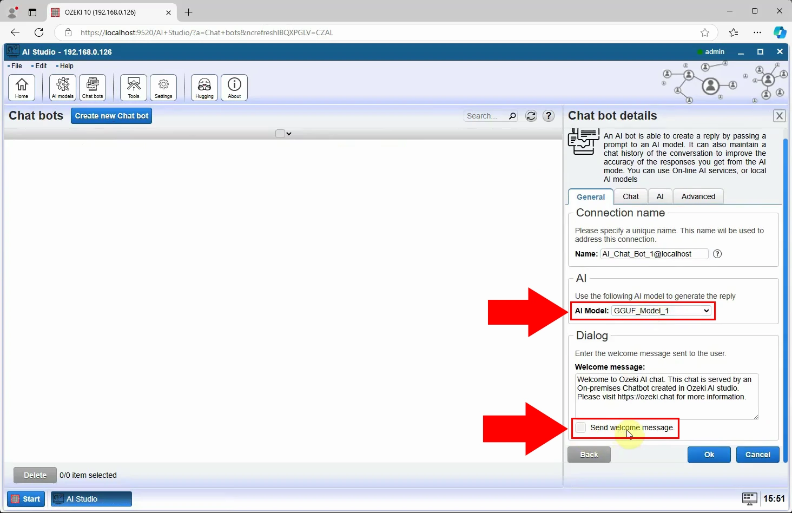The height and width of the screenshot is (513, 792).
Task: Click Create new Chat bot button
Action: [x=111, y=116]
